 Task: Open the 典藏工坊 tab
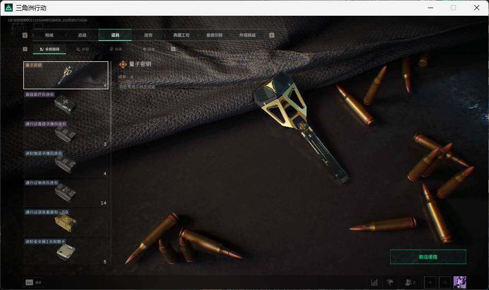tap(181, 35)
